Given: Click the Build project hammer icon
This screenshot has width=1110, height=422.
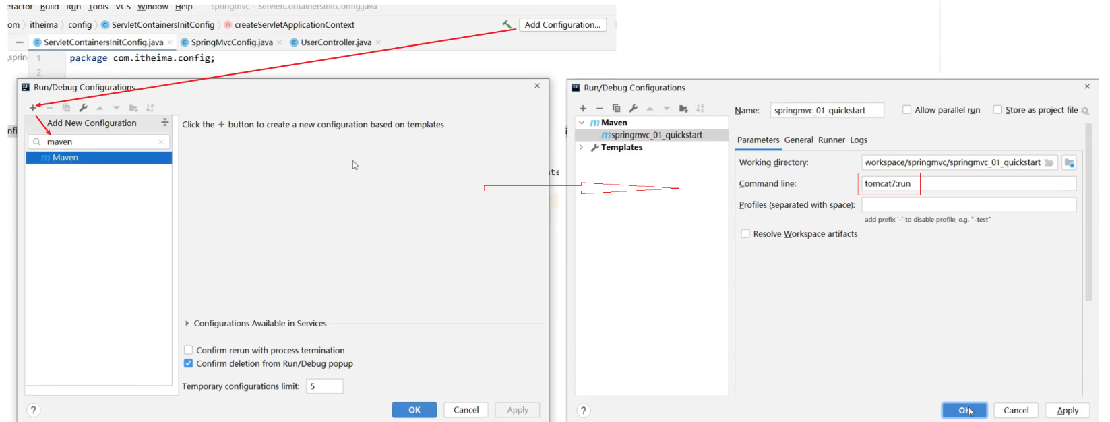Looking at the screenshot, I should (x=507, y=24).
